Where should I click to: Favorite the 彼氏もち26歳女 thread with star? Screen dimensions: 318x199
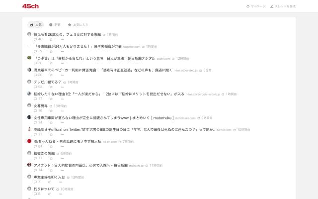pyautogui.click(x=51, y=39)
